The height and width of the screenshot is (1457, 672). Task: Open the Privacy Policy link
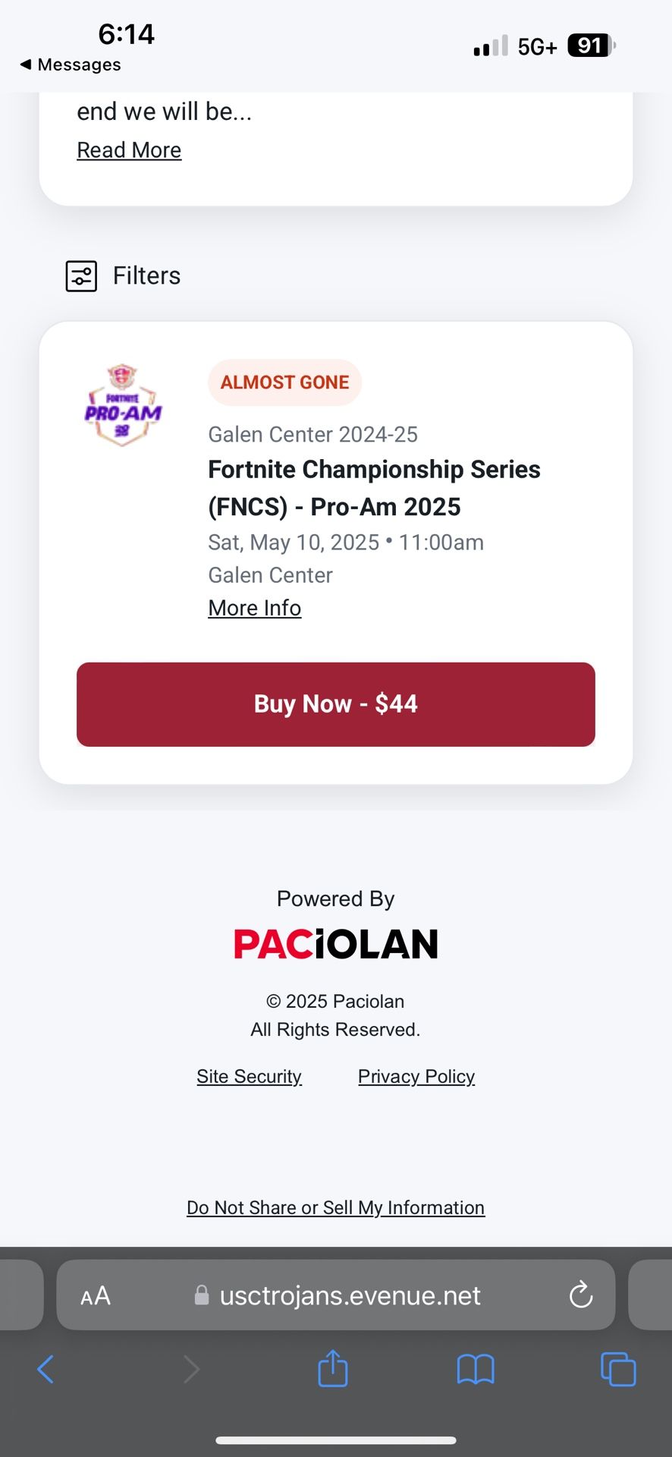[x=416, y=1076]
